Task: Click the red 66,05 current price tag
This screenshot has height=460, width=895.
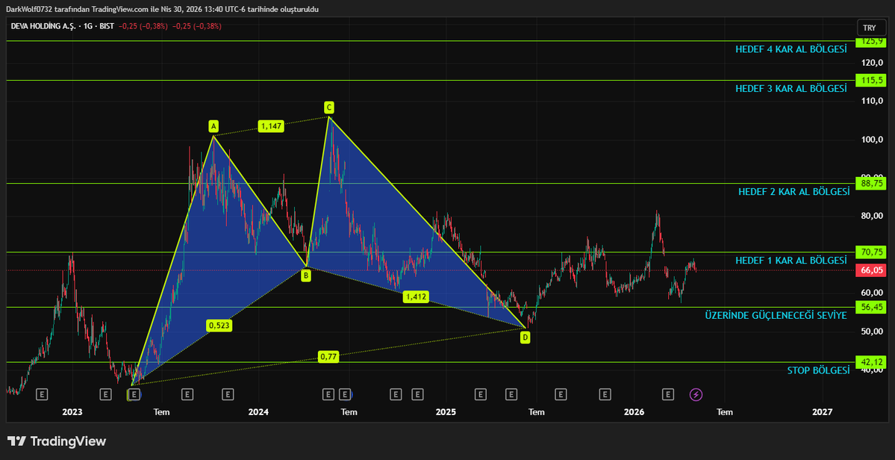Action: click(x=870, y=270)
